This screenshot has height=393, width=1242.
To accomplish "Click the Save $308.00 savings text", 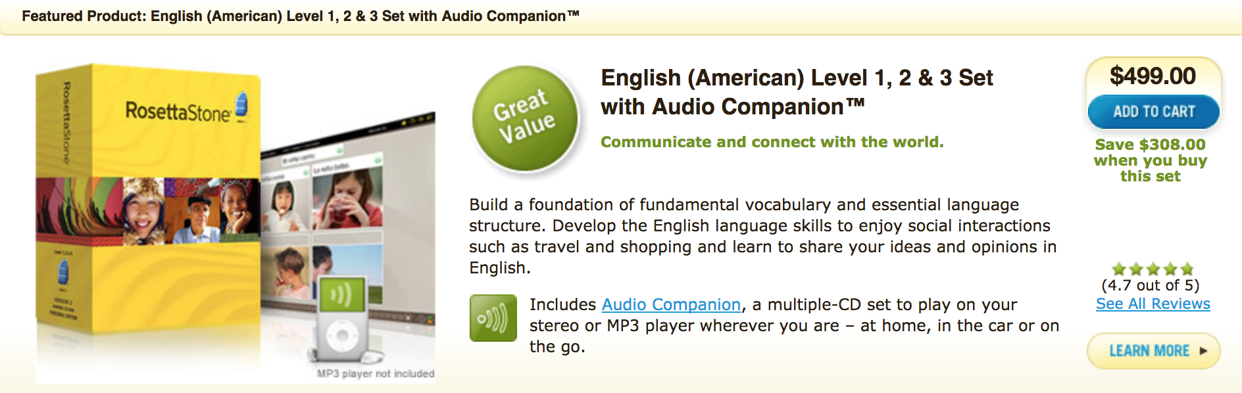I will [x=1151, y=160].
